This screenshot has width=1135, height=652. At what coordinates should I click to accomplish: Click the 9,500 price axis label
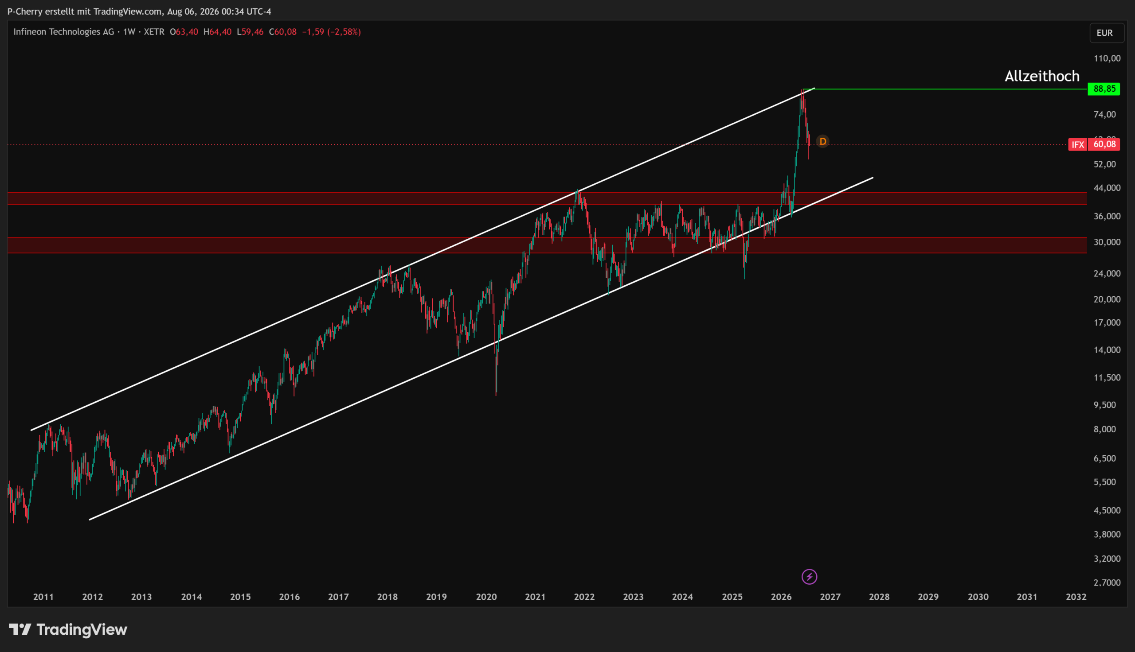(1104, 405)
